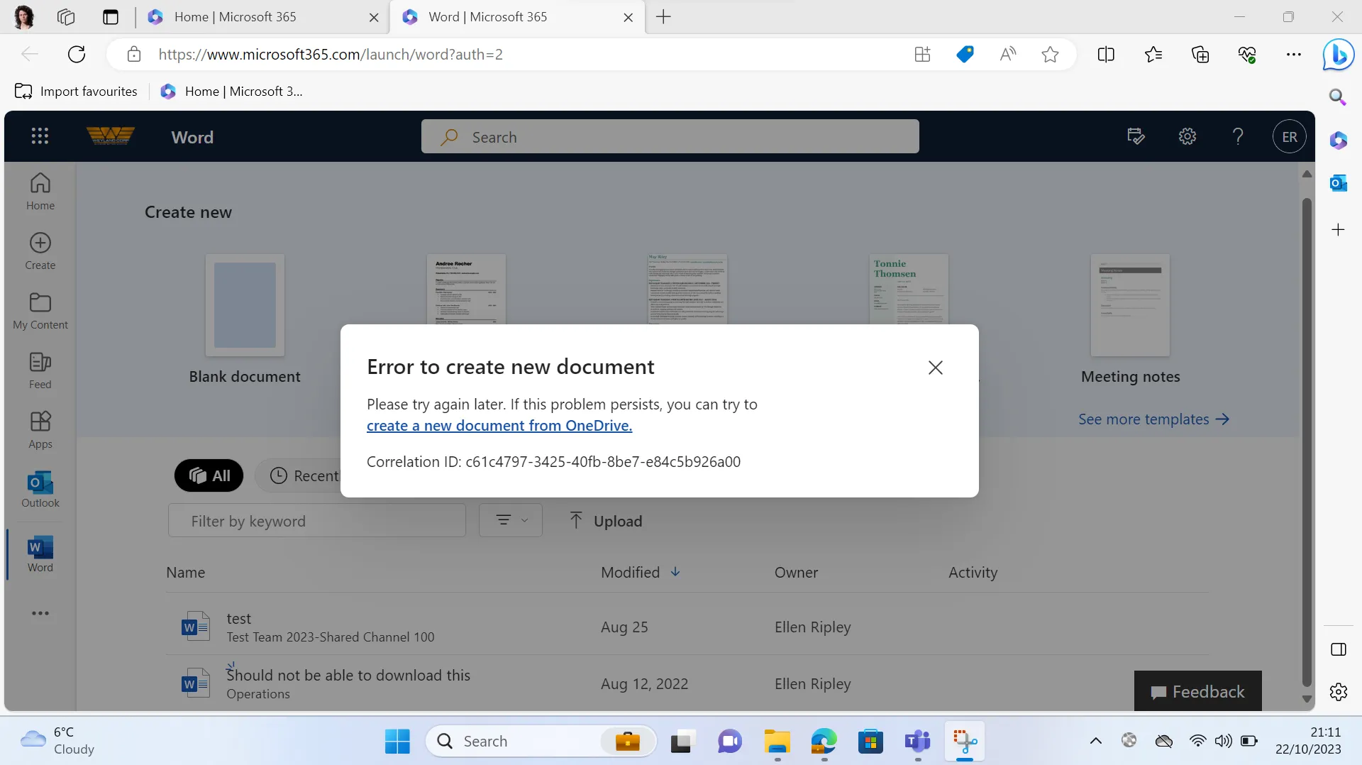Open the Feedback button
The image size is (1362, 765).
click(x=1197, y=692)
